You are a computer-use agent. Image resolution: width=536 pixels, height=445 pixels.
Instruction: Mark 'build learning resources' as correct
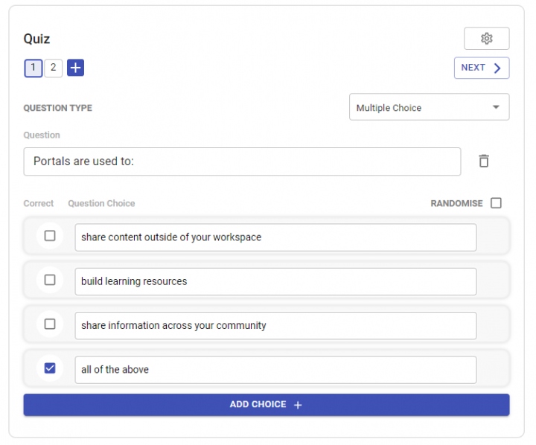point(50,280)
